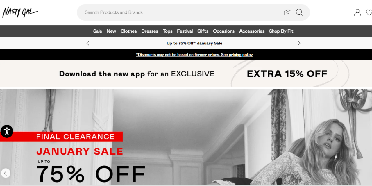Screen dimensions: 372x186
Task: Open the account profile icon
Action: click(357, 12)
